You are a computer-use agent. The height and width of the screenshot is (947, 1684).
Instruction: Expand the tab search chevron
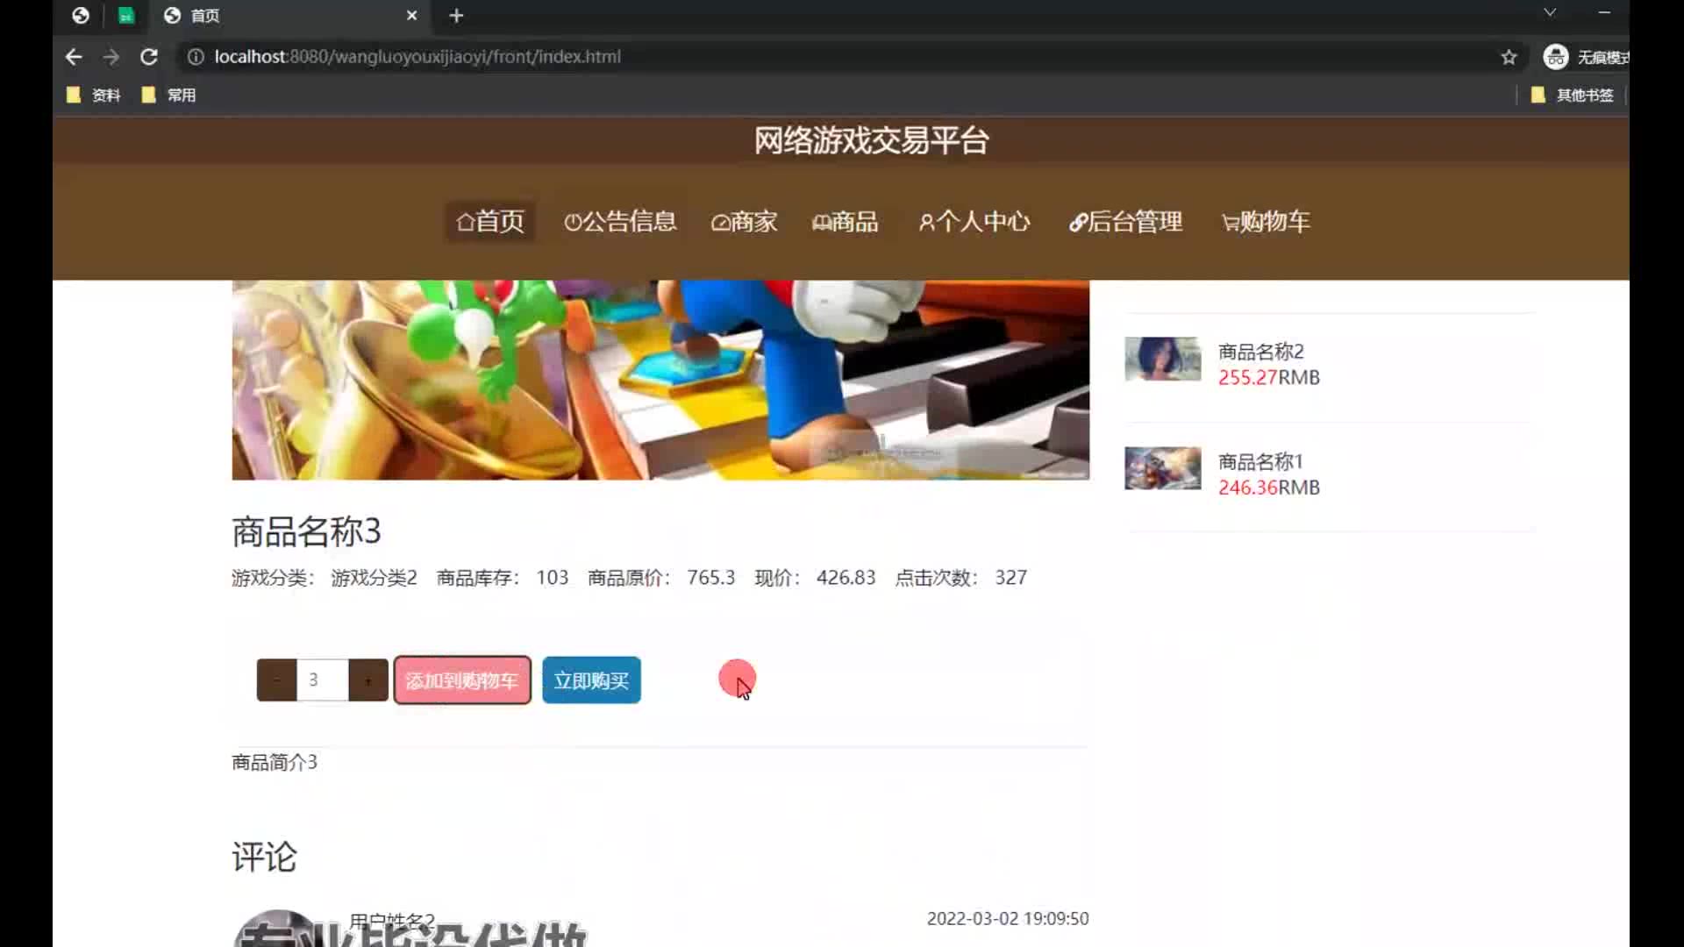1550,12
